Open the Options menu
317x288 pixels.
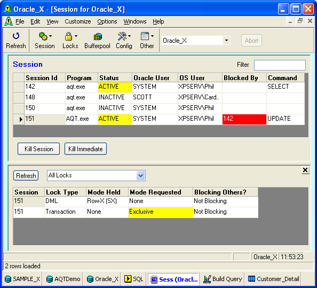(107, 21)
